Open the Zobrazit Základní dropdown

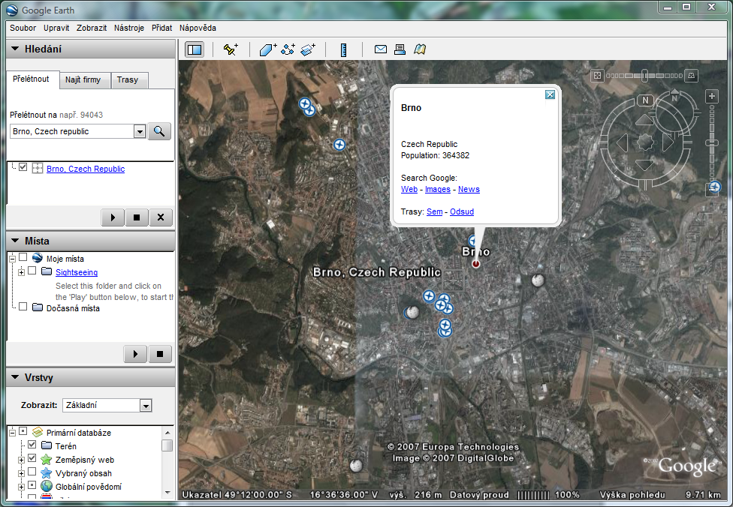point(146,406)
